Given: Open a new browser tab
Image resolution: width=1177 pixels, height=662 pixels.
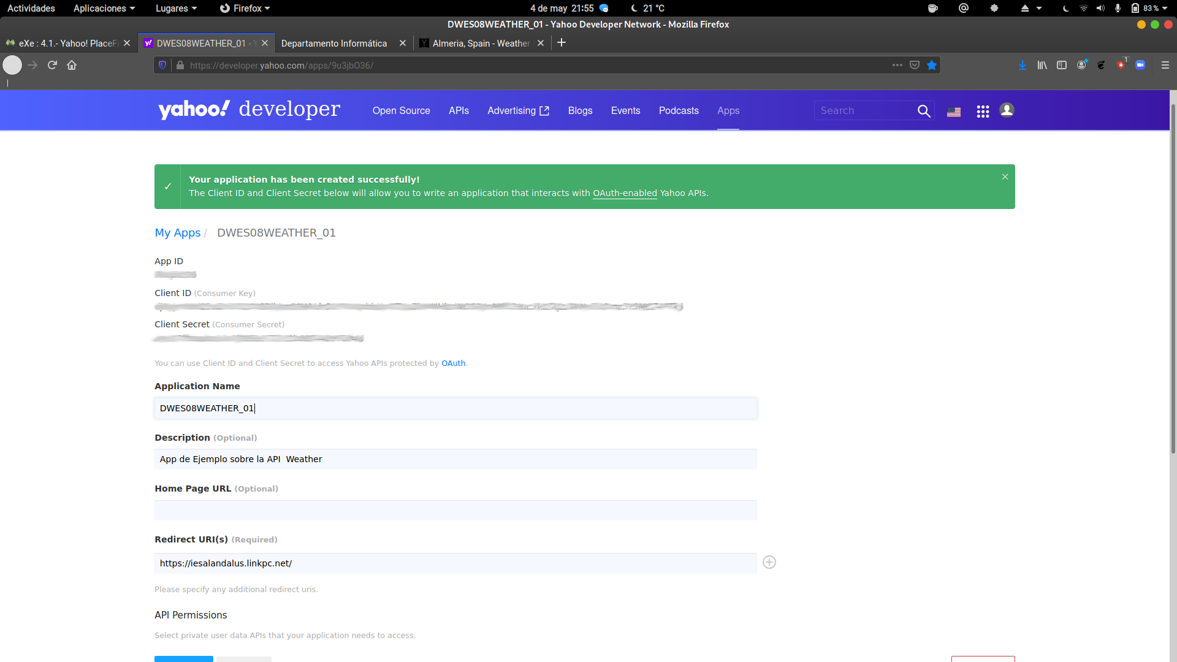Looking at the screenshot, I should (x=562, y=43).
